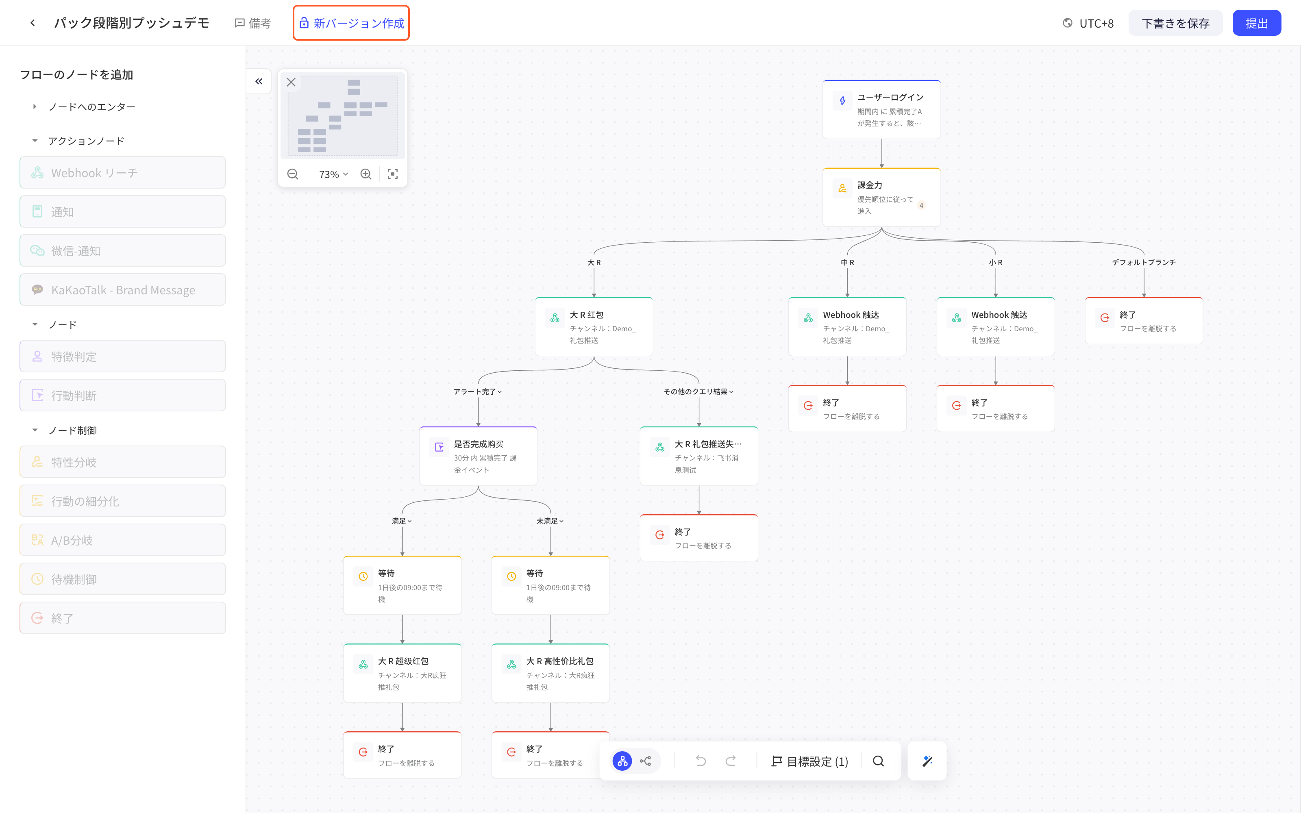
Task: Create new version via 新バージョン作成
Action: [351, 23]
